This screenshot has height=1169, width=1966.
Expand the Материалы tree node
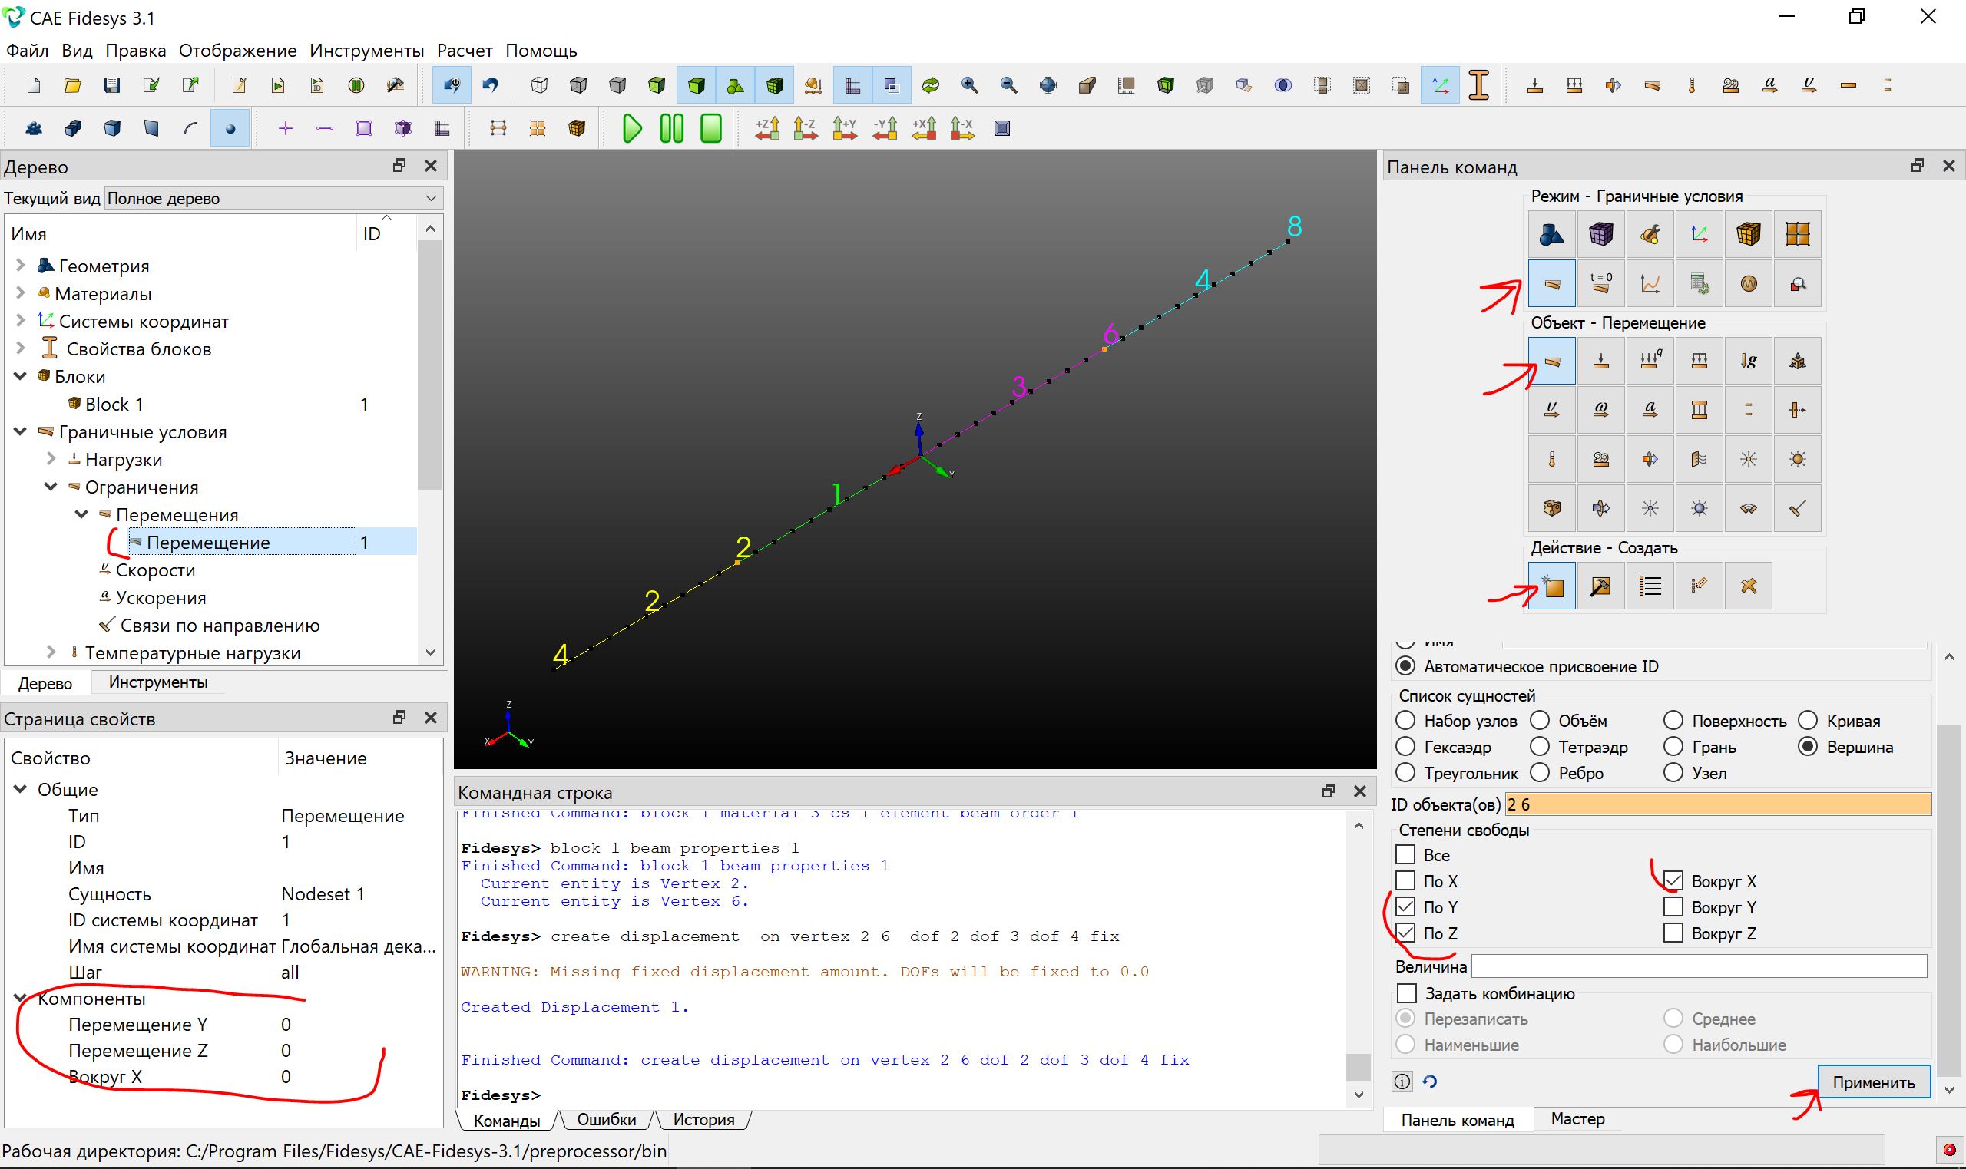(x=22, y=294)
